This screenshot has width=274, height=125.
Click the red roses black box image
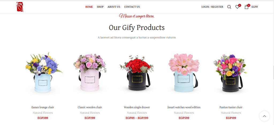click(137, 73)
